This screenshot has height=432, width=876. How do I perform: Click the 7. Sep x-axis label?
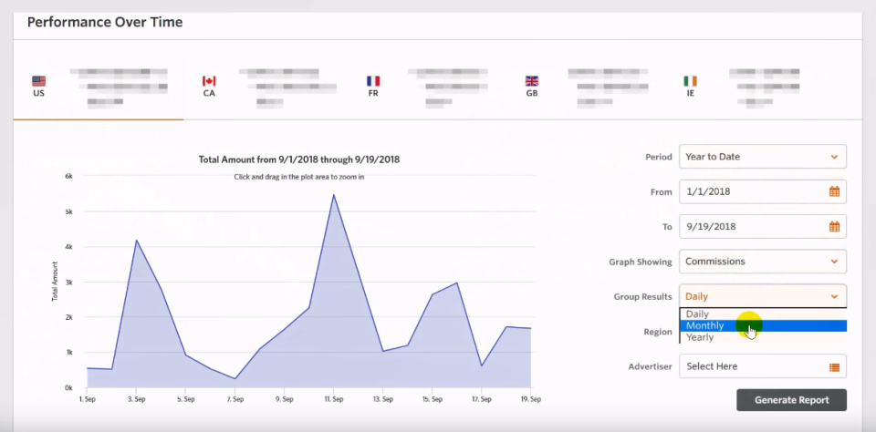[x=235, y=399]
